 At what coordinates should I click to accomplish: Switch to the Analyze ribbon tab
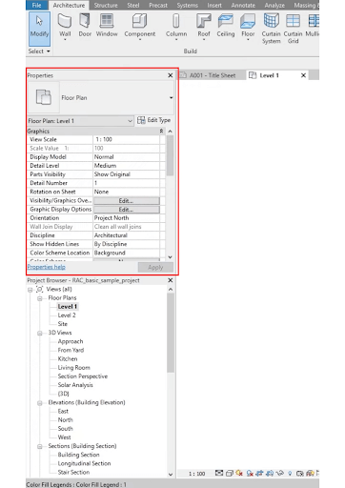click(274, 6)
